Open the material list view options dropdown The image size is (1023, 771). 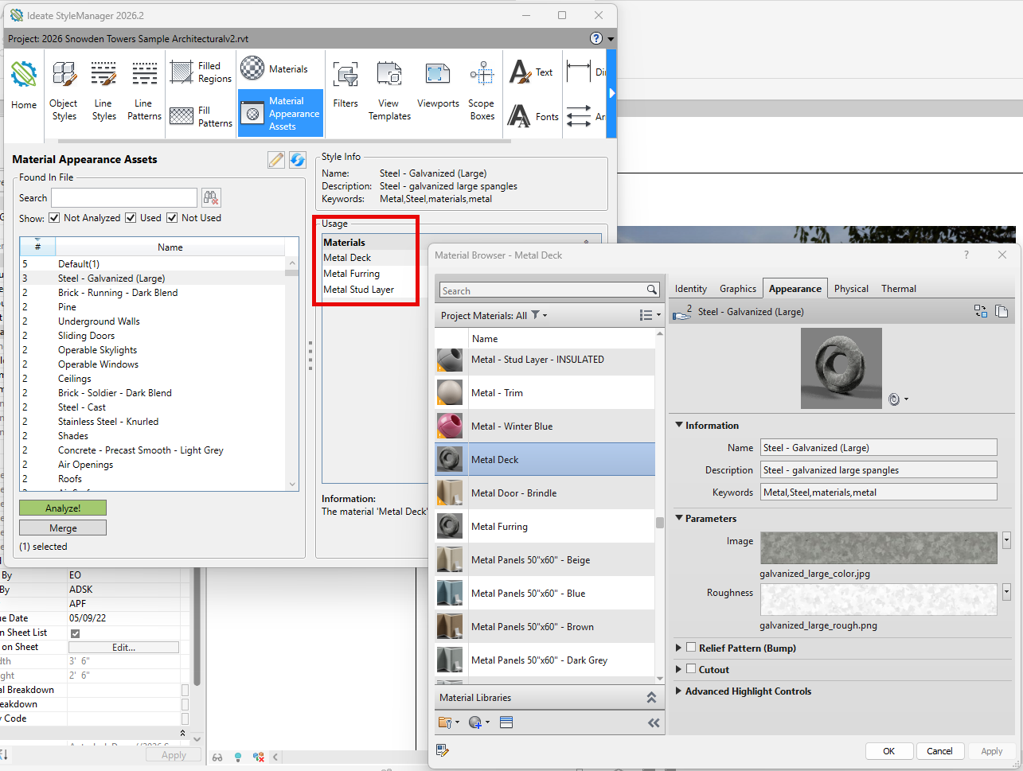[x=650, y=316]
